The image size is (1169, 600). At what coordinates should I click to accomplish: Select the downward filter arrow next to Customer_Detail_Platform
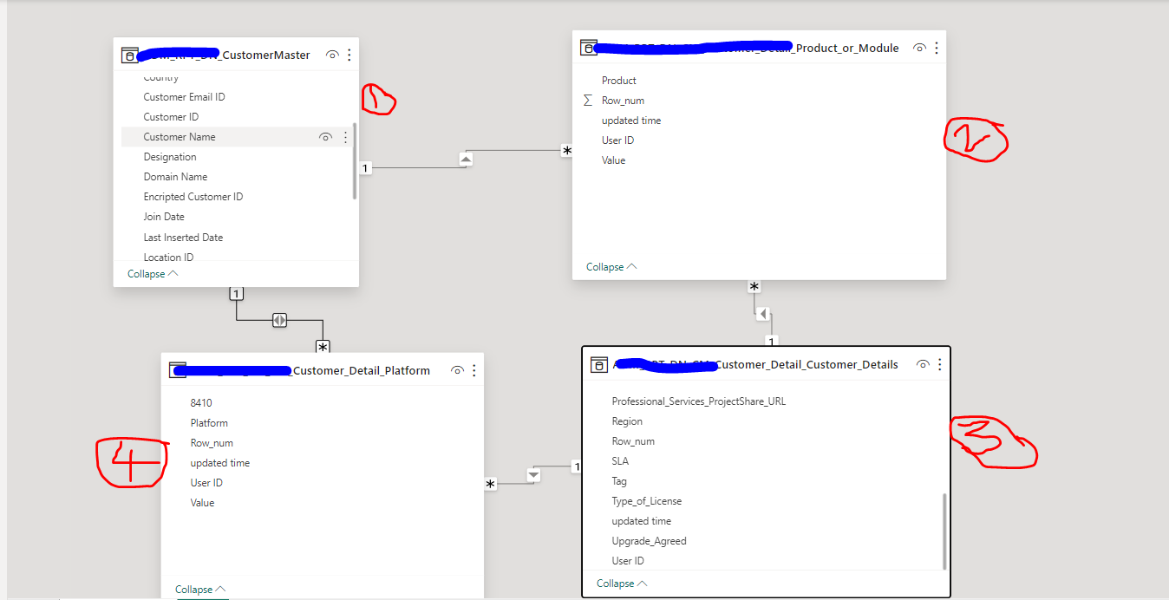coord(533,475)
